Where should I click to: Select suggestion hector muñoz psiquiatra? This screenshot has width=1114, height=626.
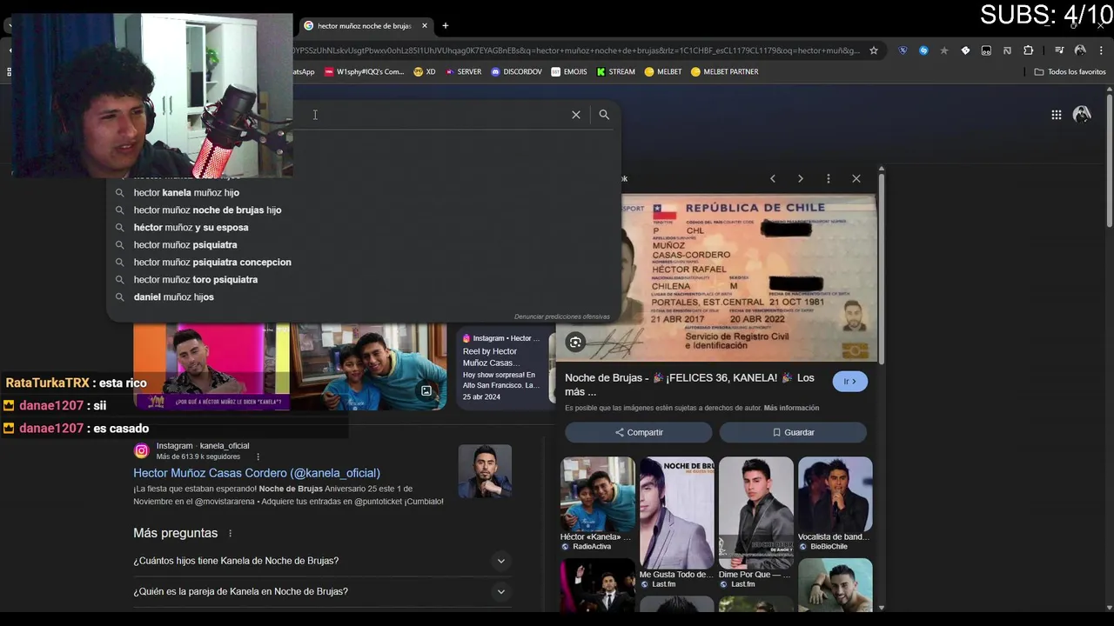coord(185,245)
